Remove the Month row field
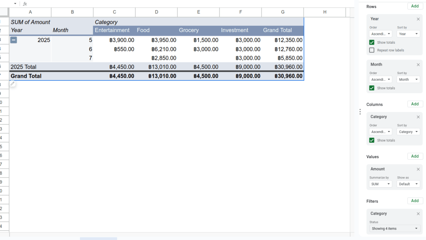The width and height of the screenshot is (426, 240). coord(418,65)
